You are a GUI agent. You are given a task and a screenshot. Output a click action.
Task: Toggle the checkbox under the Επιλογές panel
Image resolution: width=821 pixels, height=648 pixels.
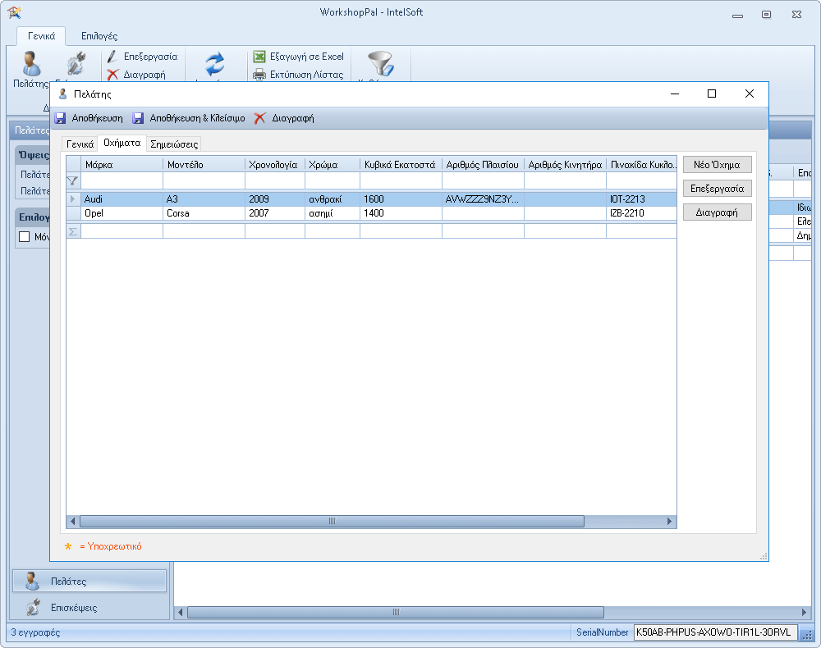[24, 236]
